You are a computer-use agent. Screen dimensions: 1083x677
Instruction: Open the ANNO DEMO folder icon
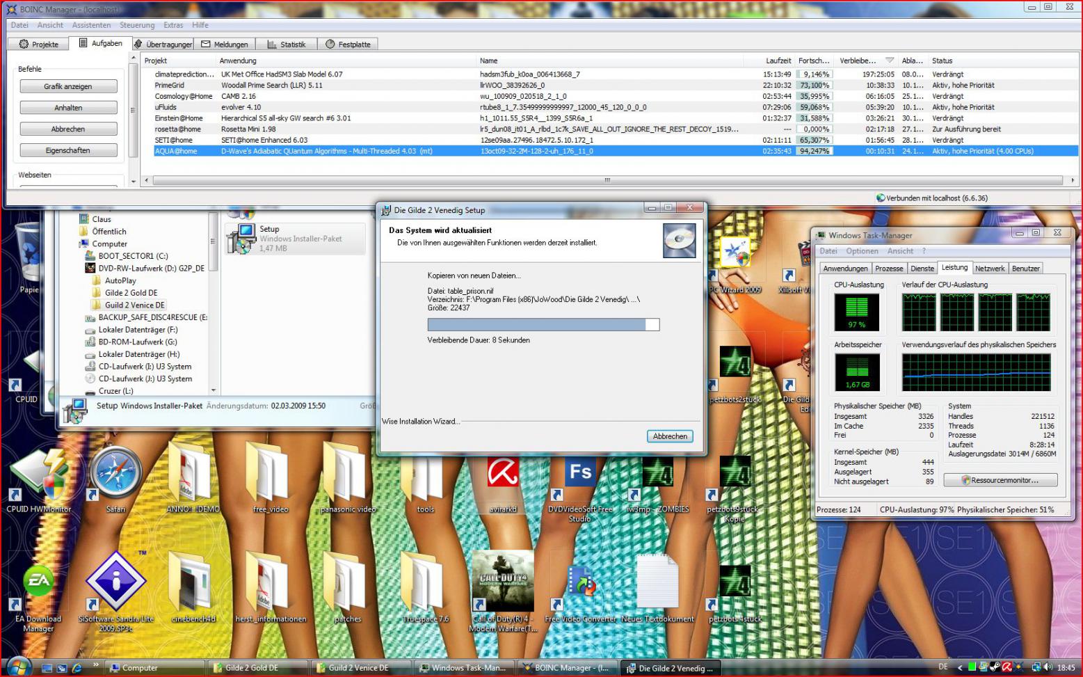pyautogui.click(x=193, y=479)
